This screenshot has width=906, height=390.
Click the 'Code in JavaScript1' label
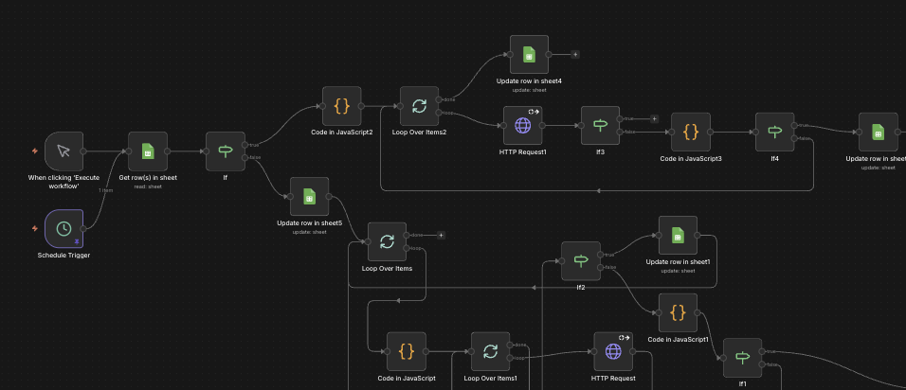(x=679, y=339)
